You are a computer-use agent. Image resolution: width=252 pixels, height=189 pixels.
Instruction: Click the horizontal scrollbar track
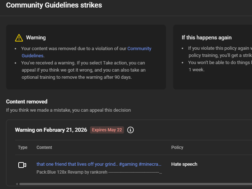[135, 184]
